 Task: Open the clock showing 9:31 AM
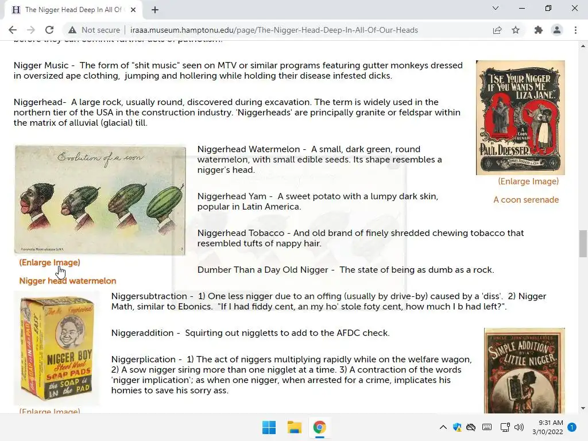point(548,427)
